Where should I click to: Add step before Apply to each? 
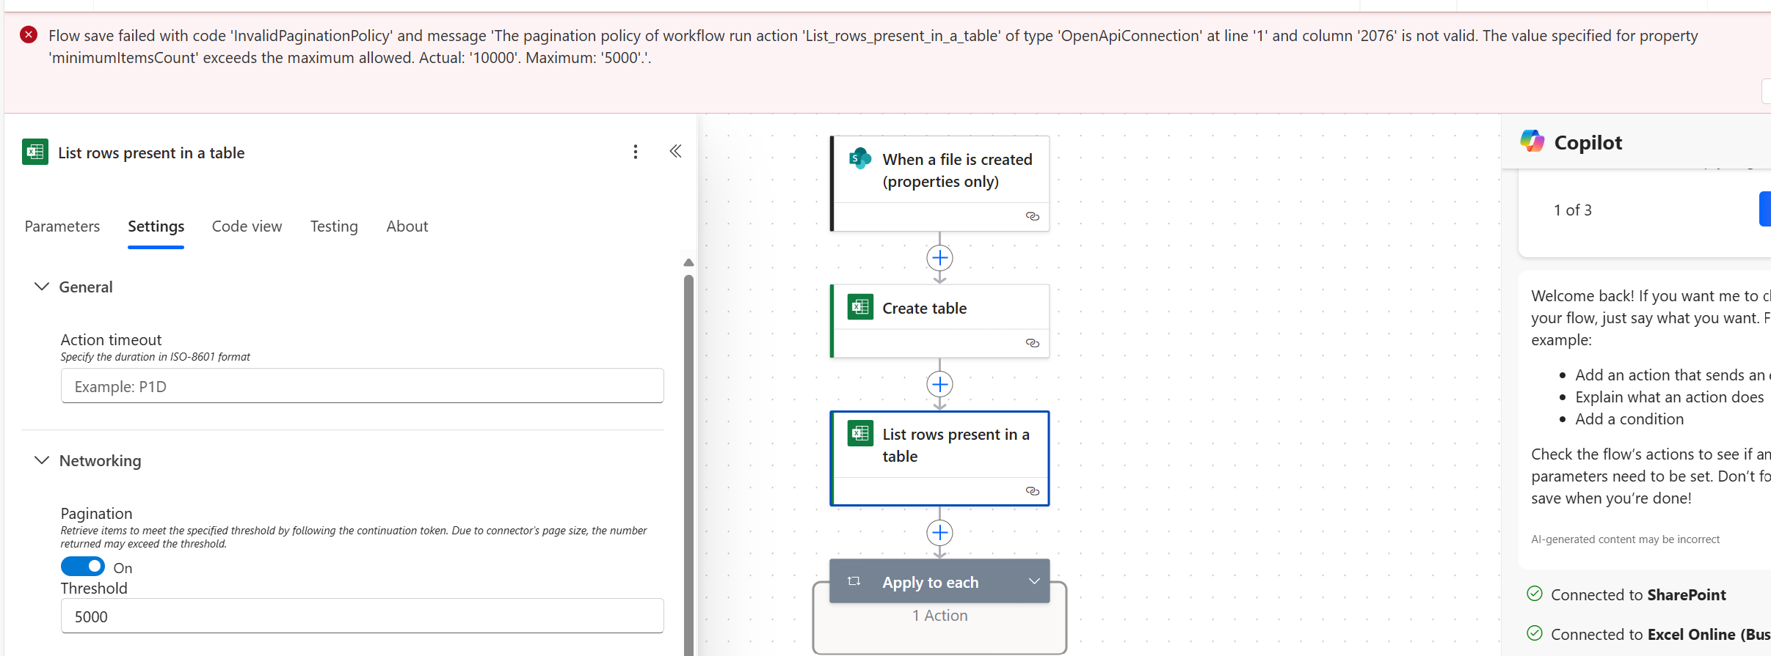939,533
